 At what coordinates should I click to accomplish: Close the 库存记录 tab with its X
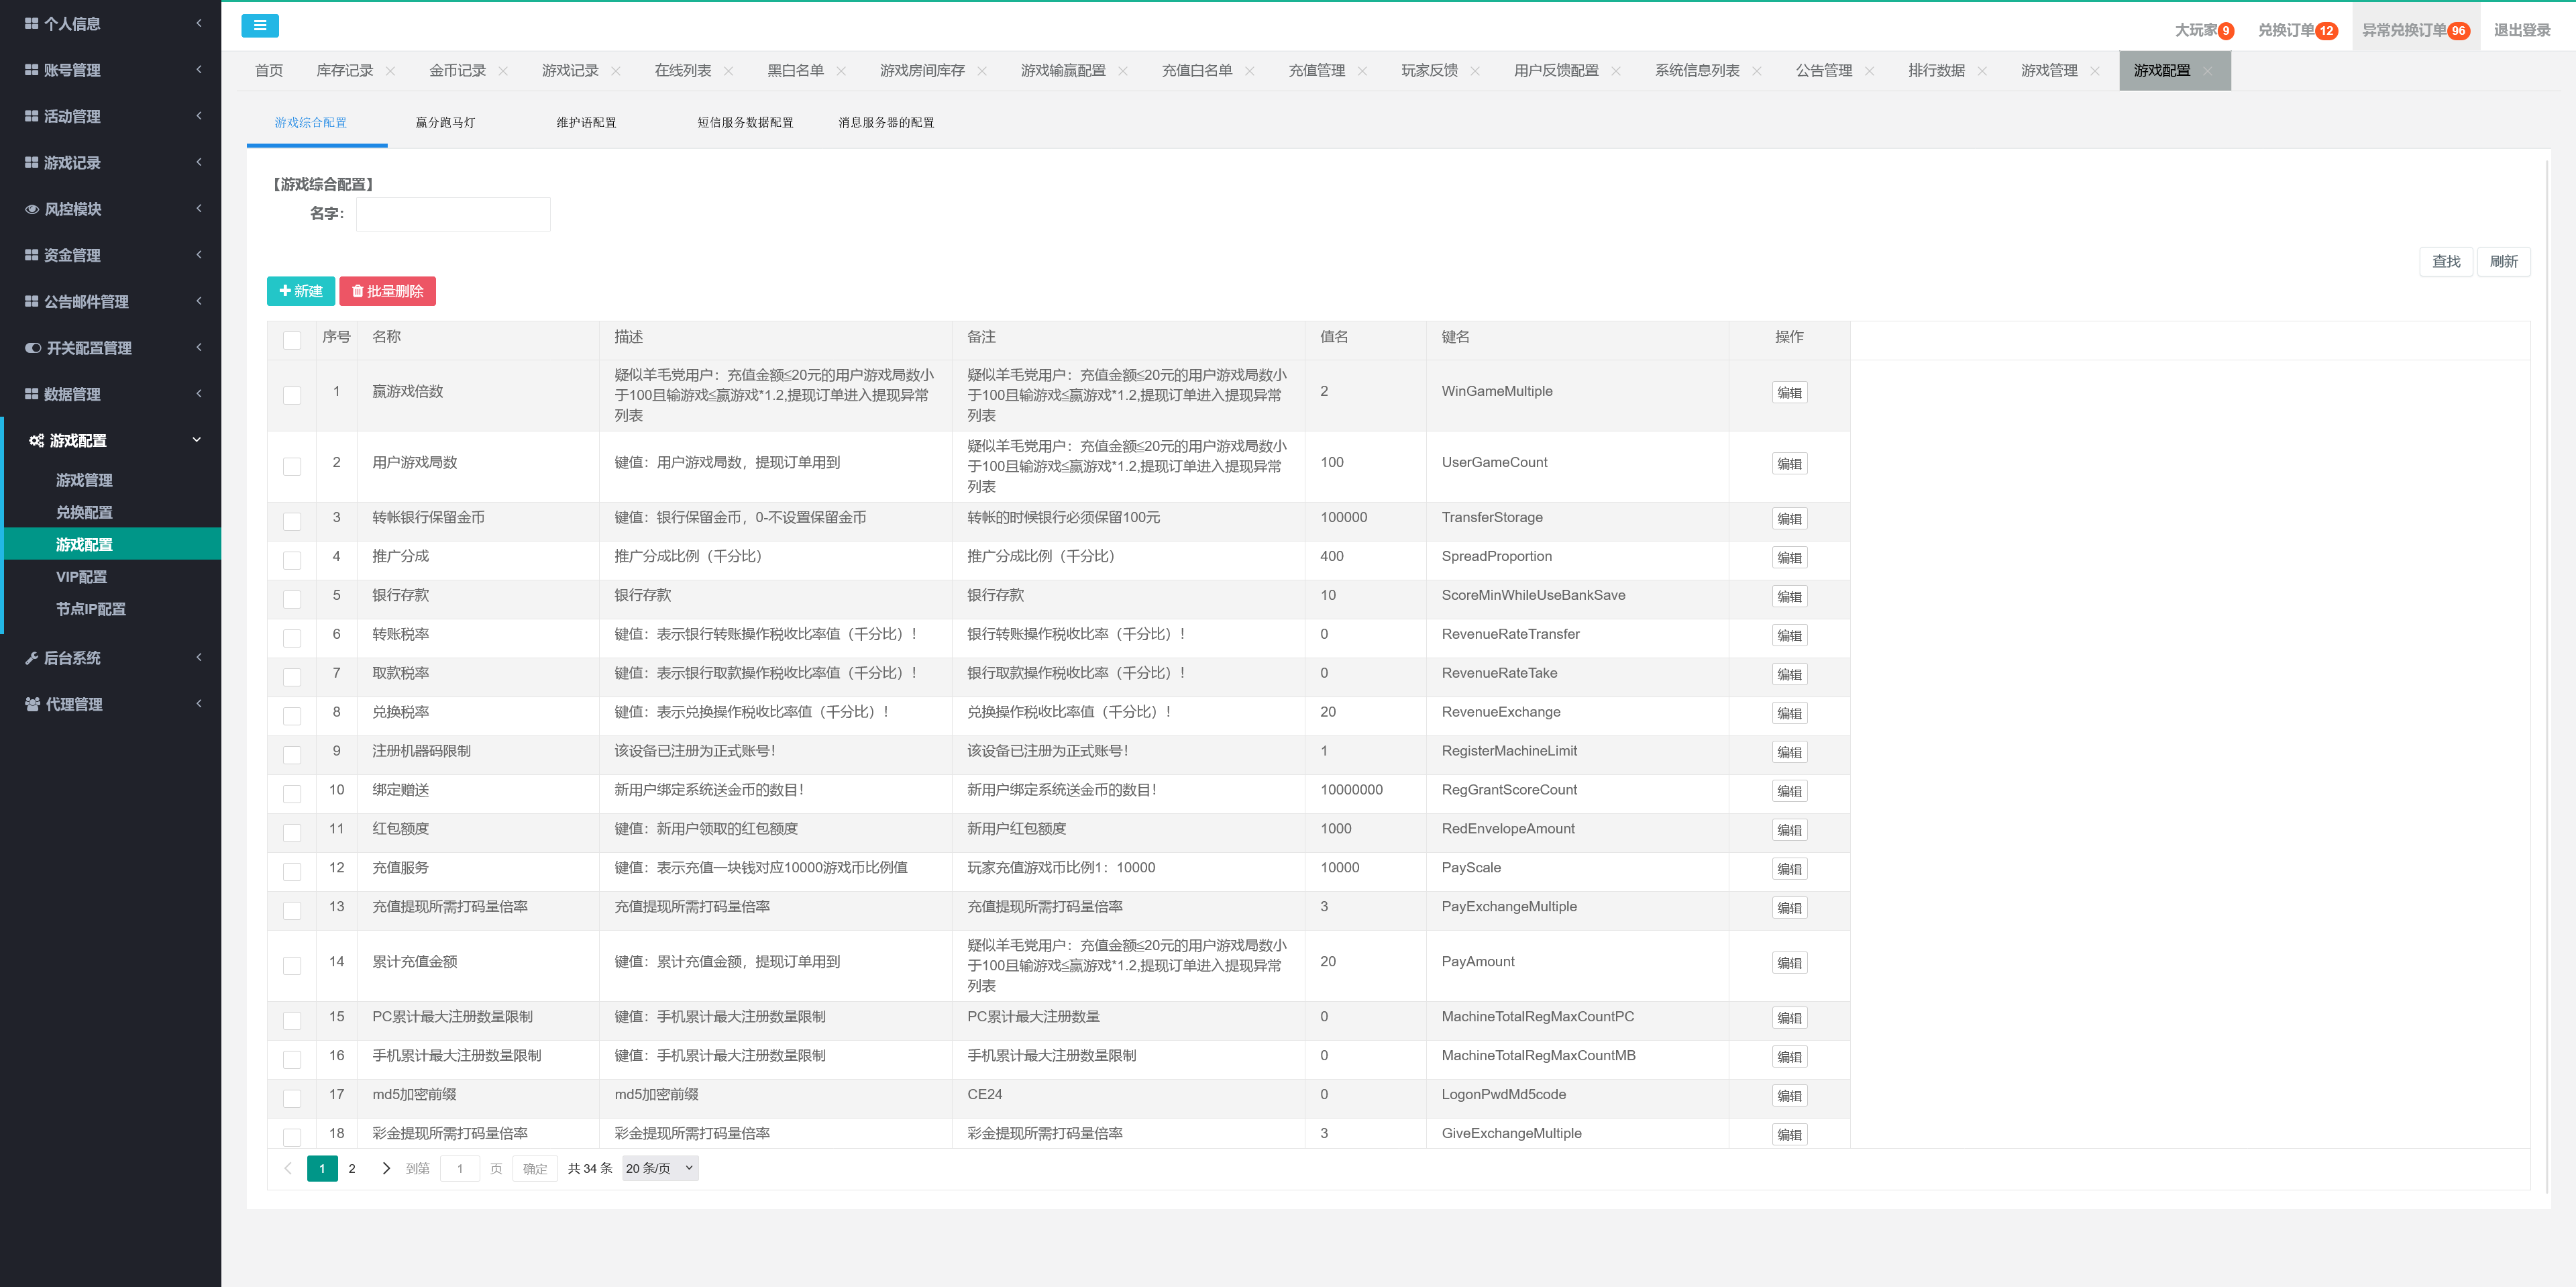390,71
